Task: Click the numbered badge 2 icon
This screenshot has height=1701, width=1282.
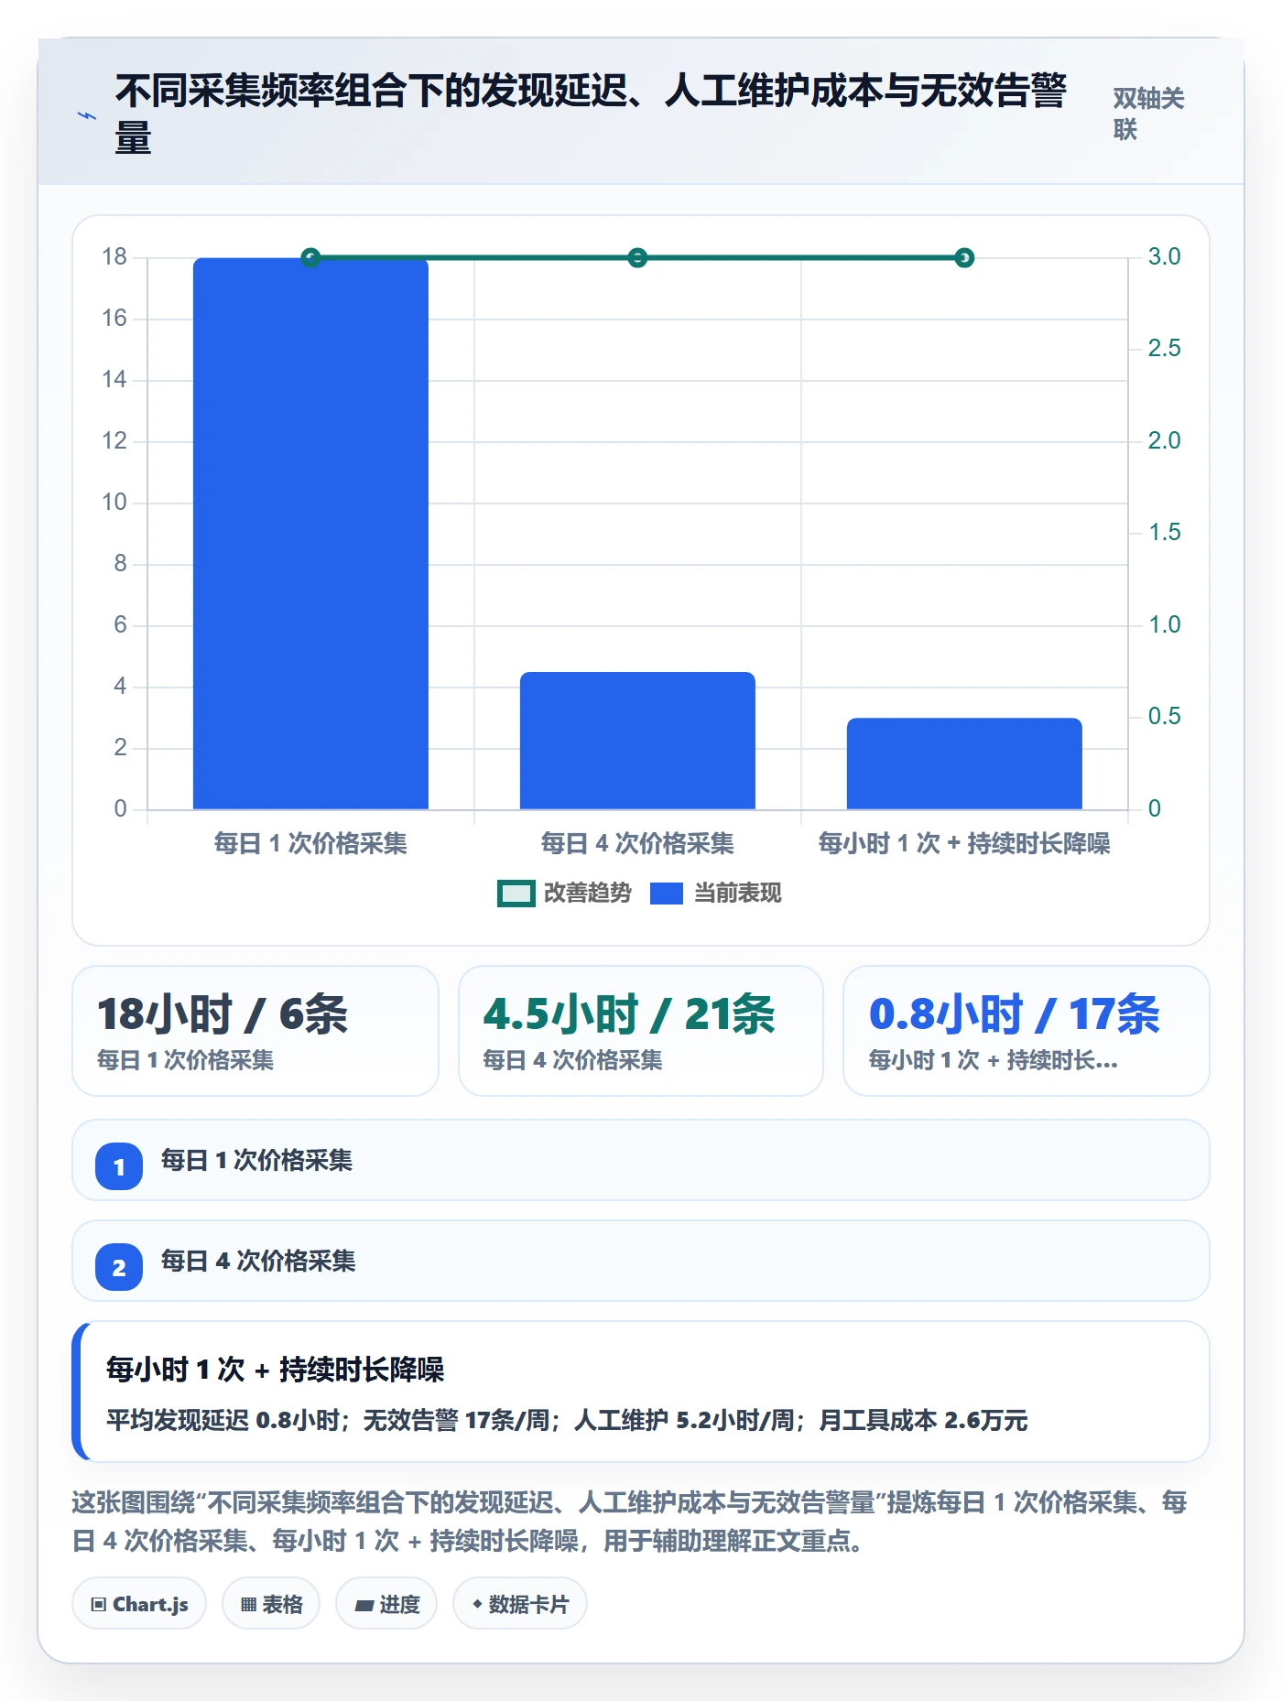Action: [x=119, y=1267]
